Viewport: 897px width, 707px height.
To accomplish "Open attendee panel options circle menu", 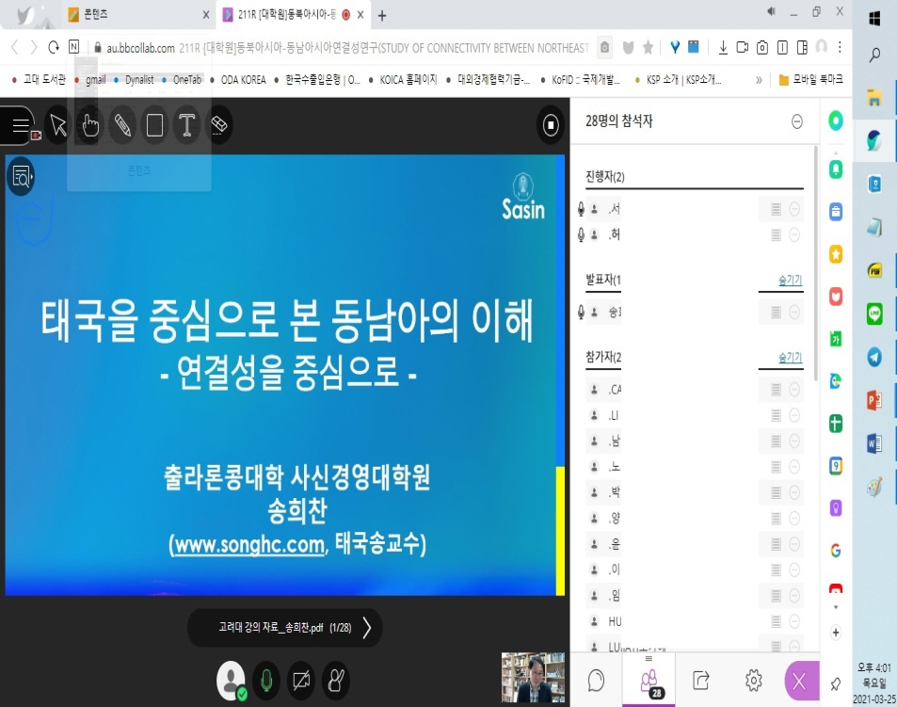I will [797, 121].
